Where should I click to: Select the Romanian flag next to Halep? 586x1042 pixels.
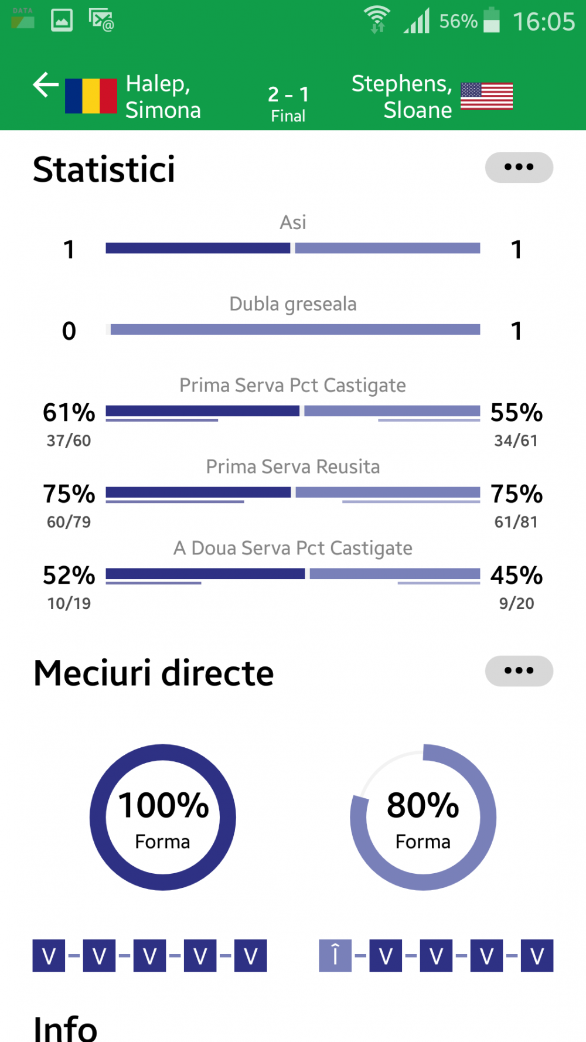(x=91, y=95)
